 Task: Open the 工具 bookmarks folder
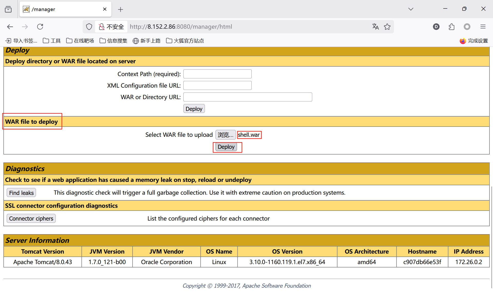tap(52, 41)
